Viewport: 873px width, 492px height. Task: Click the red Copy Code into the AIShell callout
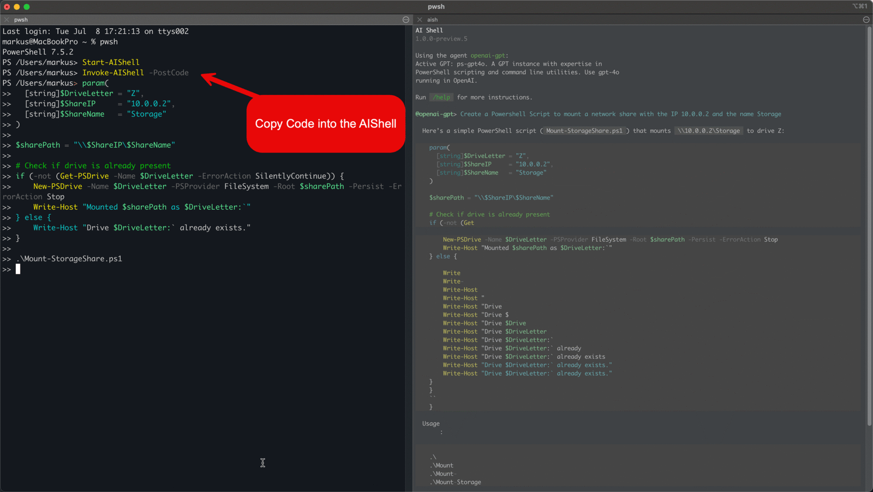pos(325,124)
